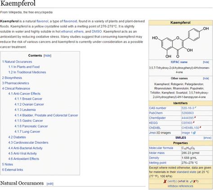Go to 4.5 Anti-Viral Activity
The image size is (213, 190).
pyautogui.click(x=22, y=154)
